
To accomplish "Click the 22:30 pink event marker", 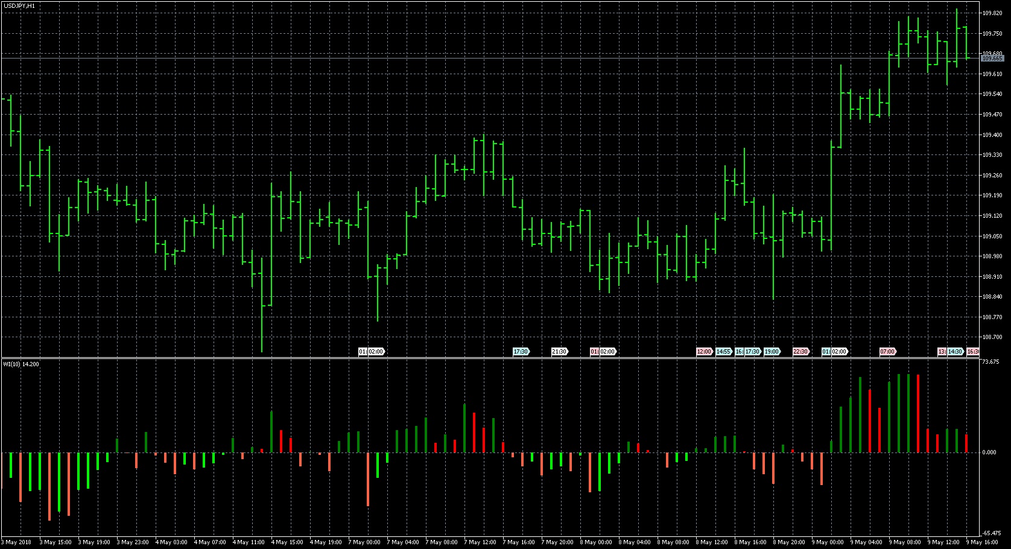I will click(800, 352).
